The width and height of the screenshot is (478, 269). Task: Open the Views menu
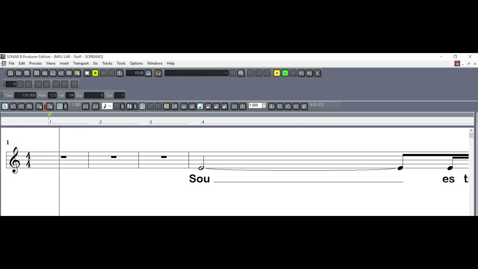point(51,64)
